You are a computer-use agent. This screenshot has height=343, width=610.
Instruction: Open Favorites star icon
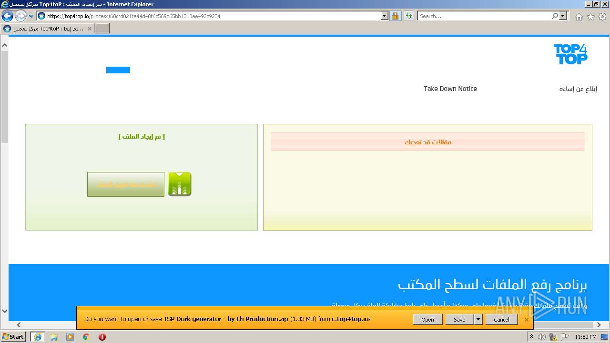[590, 17]
